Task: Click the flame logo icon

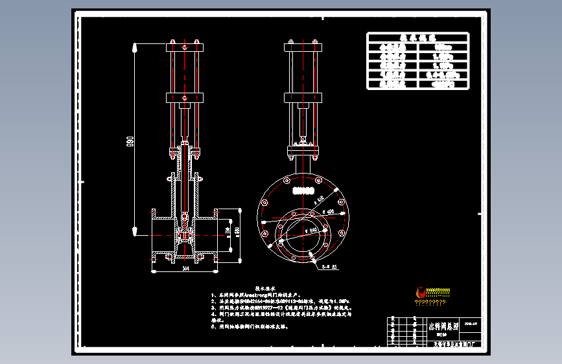Action: coord(420,293)
